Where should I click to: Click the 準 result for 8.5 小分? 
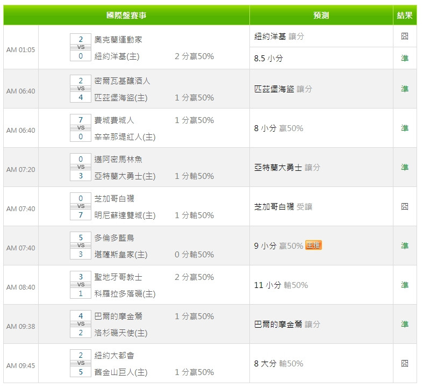[x=405, y=58]
